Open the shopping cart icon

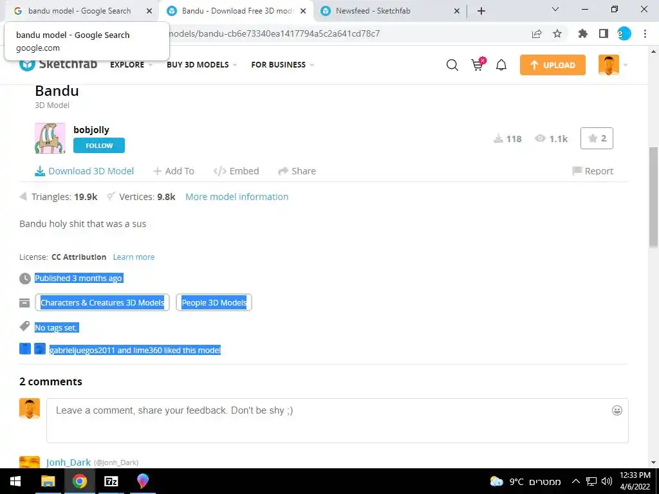tap(478, 64)
